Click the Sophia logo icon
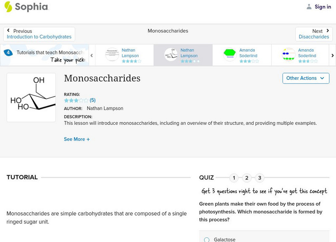Screen dimensions: 336x242 [x=8, y=7]
